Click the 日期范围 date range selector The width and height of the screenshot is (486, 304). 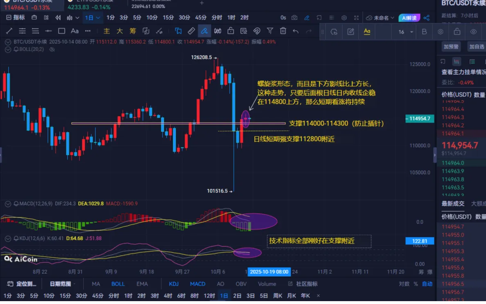(62, 284)
